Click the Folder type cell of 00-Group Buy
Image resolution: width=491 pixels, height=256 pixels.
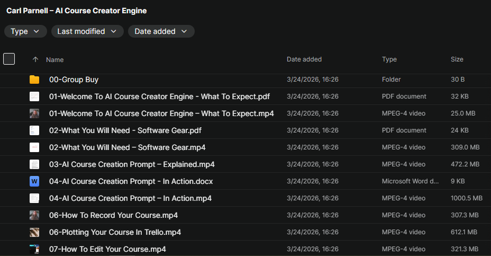[x=391, y=80]
